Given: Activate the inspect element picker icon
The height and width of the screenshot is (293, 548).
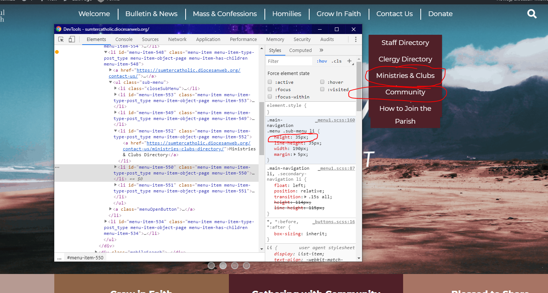Looking at the screenshot, I should pos(61,40).
